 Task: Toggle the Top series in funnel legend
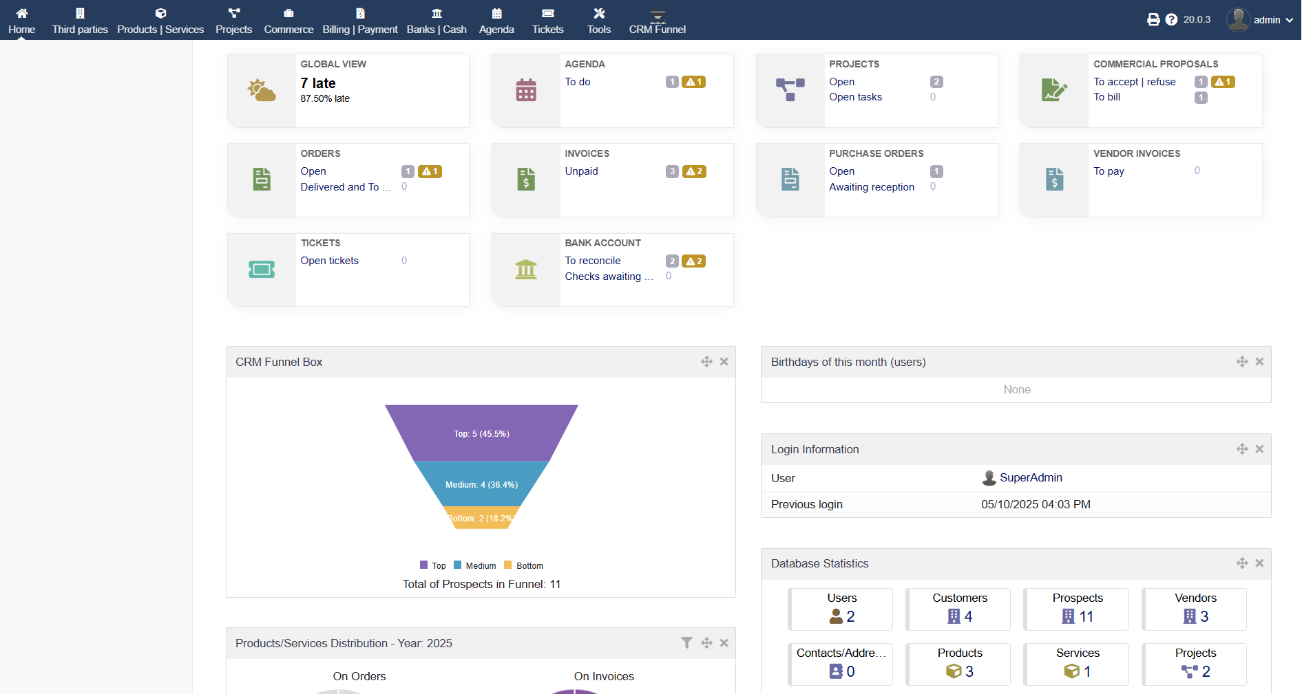[433, 565]
